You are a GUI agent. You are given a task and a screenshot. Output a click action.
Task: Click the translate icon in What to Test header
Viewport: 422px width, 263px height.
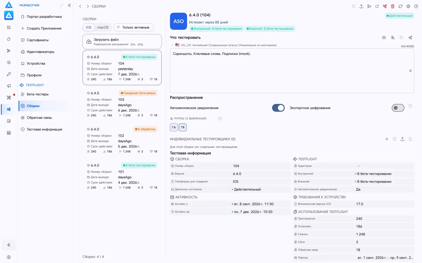coord(393,37)
